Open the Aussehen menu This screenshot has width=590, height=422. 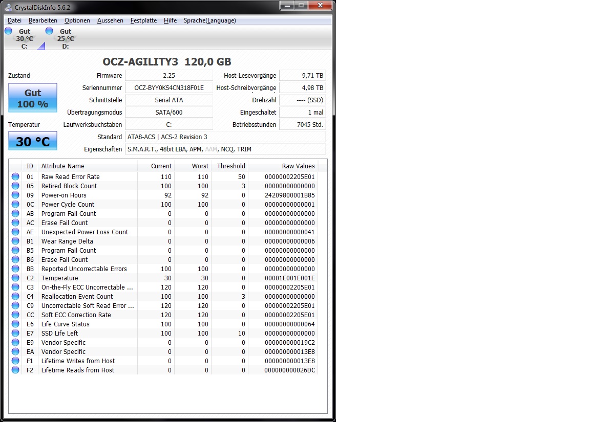[x=110, y=20]
